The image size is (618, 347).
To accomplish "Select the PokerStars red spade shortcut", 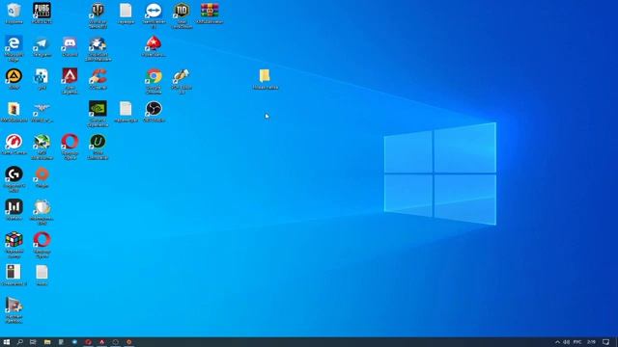I will (x=154, y=43).
